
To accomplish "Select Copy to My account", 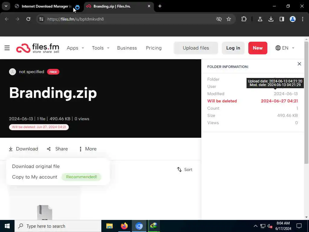I will coord(34,177).
